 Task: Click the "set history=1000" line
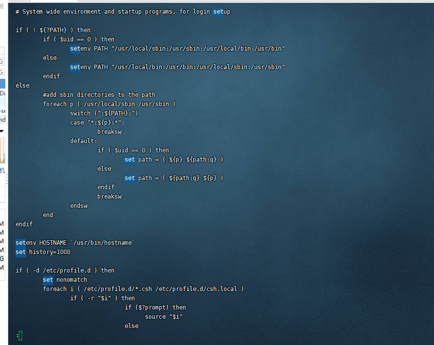(x=43, y=252)
